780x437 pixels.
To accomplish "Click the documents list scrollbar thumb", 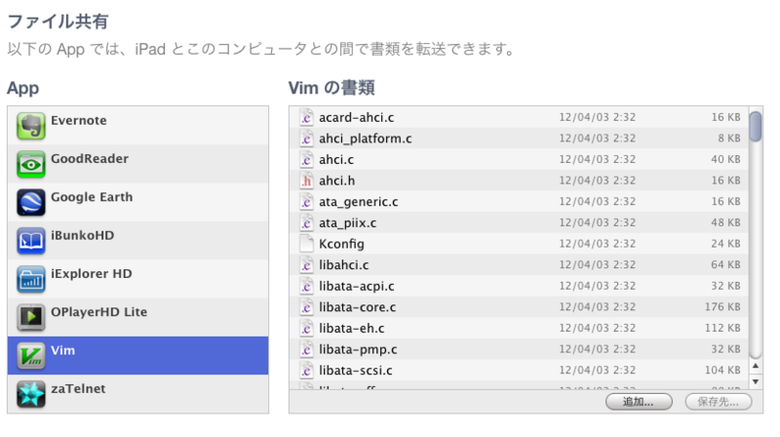I will (756, 127).
